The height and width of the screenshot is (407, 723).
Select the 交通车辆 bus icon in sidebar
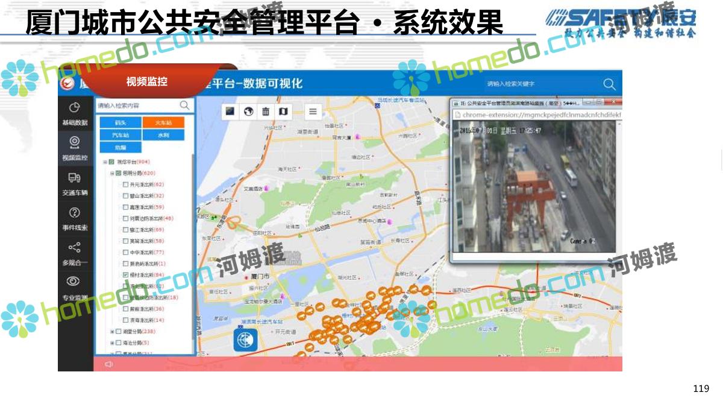[75, 178]
